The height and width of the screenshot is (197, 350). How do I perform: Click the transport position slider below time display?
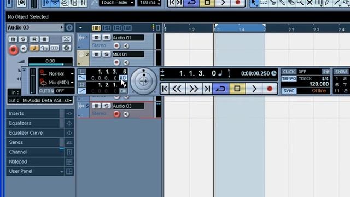tap(218, 79)
